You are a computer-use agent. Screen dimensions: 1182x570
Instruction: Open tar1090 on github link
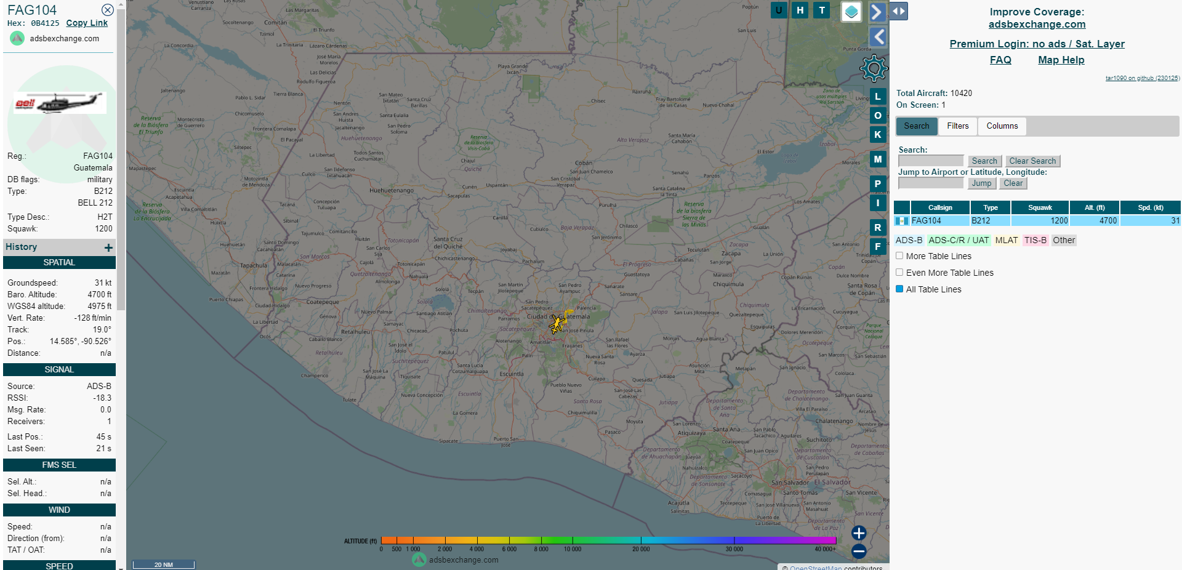point(1143,78)
